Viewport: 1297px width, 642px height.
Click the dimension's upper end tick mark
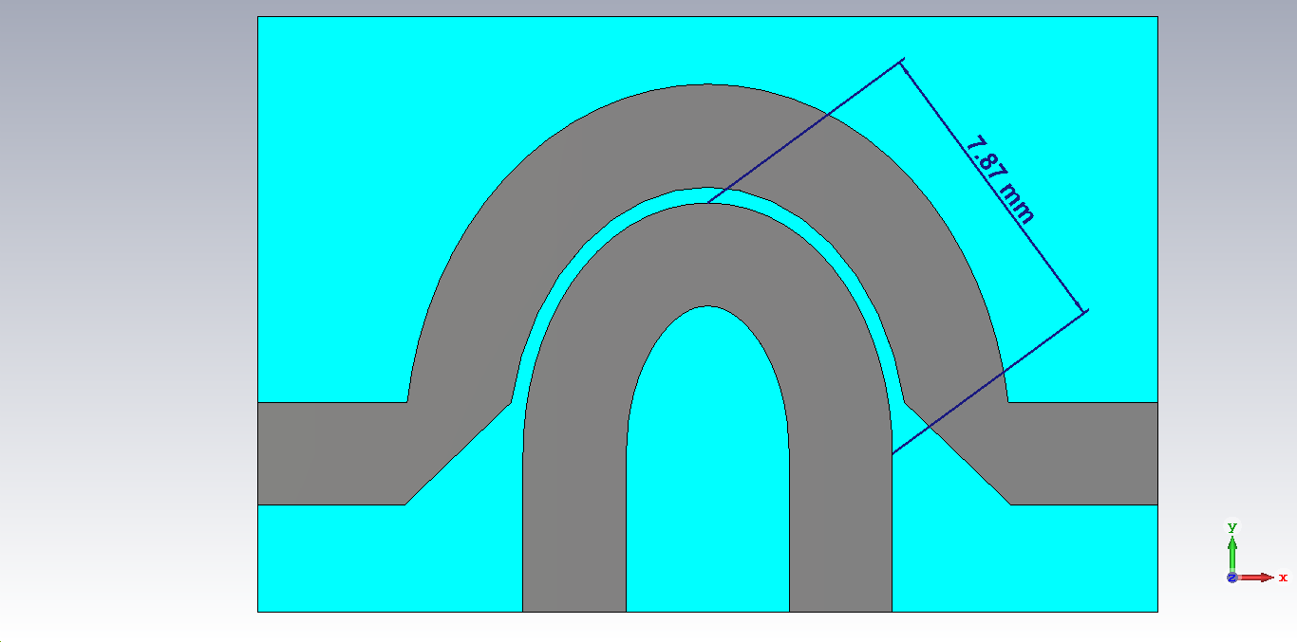pos(901,63)
